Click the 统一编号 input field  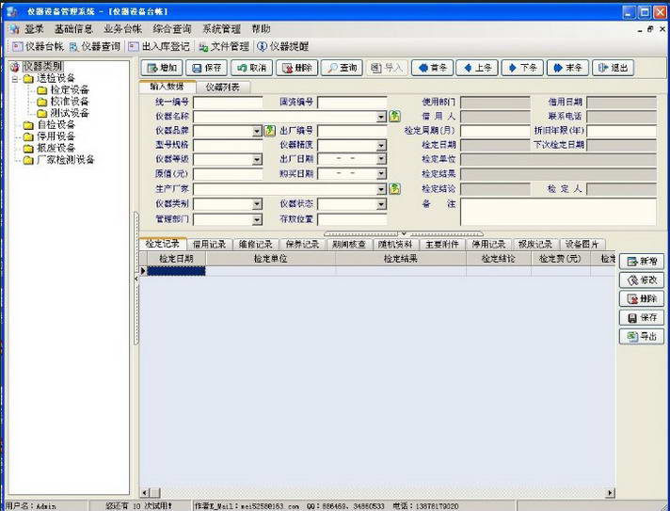pyautogui.click(x=228, y=102)
